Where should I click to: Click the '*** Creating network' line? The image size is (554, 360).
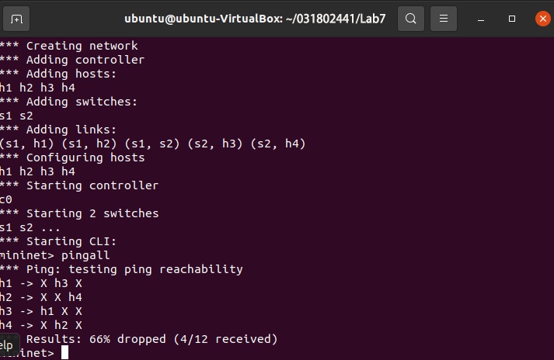69,46
